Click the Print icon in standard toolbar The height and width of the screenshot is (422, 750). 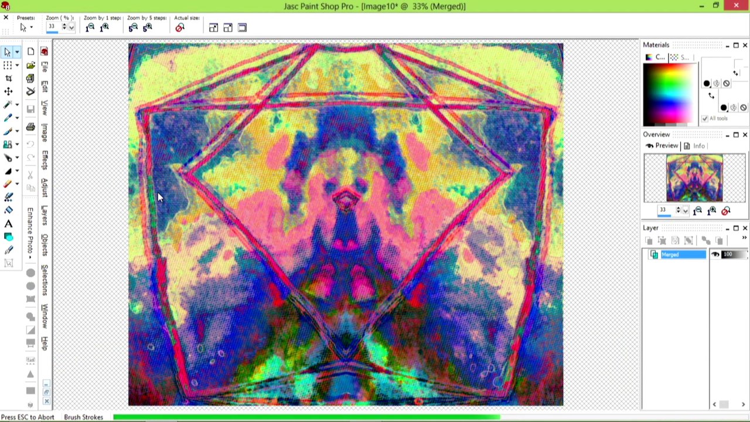pyautogui.click(x=30, y=127)
